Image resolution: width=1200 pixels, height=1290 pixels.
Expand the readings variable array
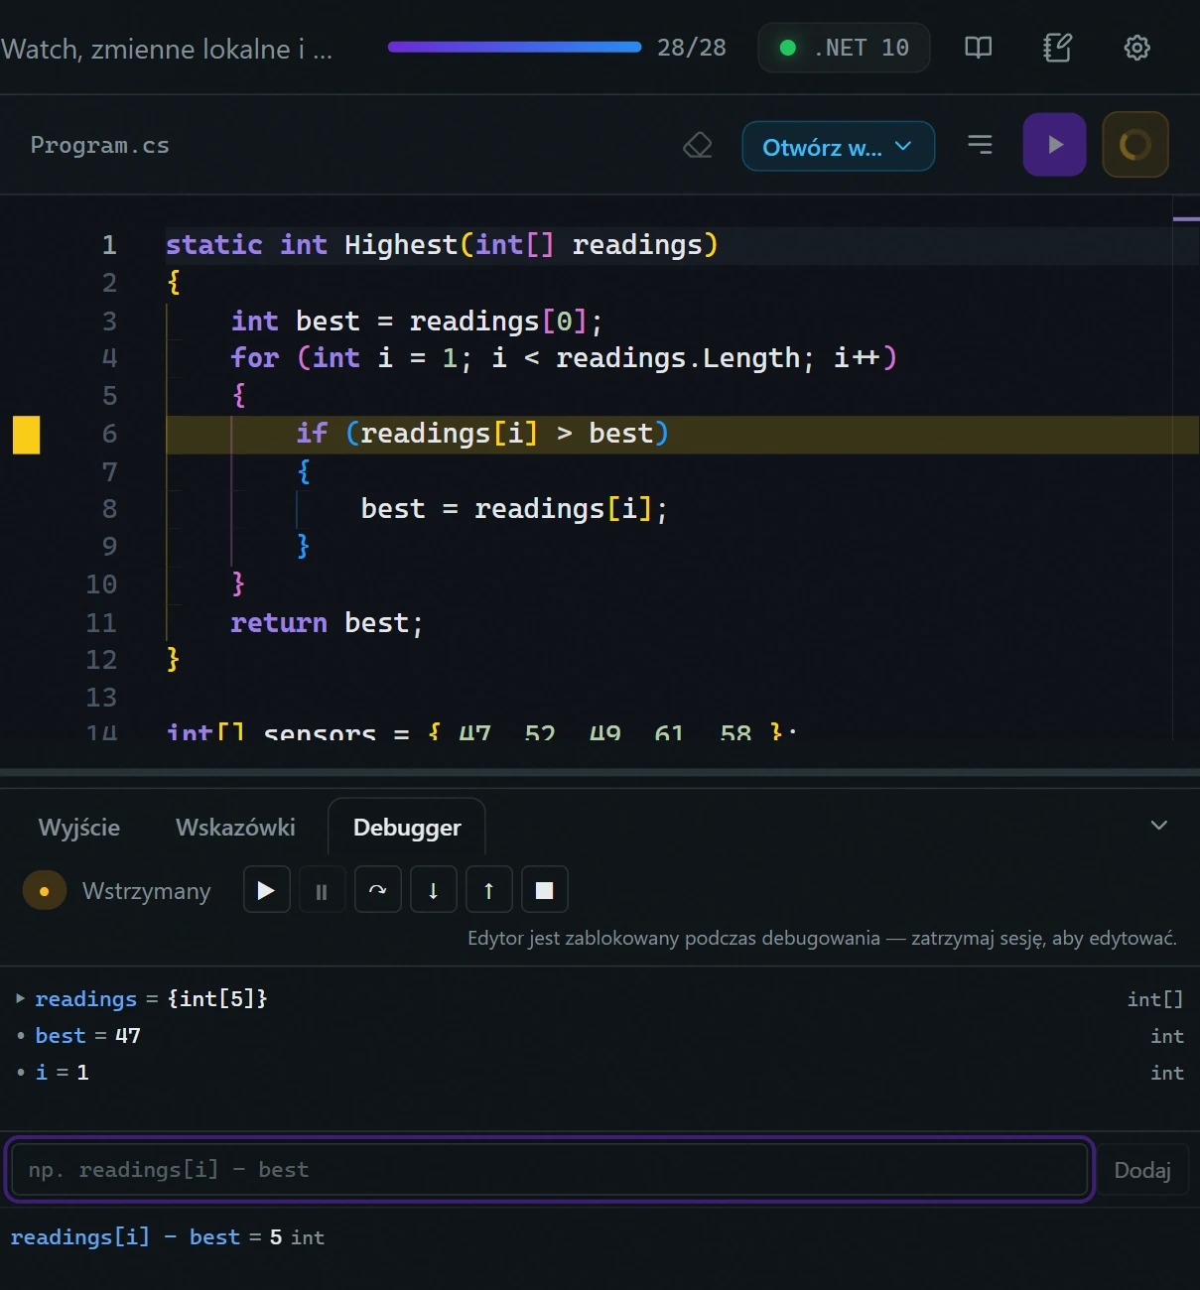pyautogui.click(x=20, y=998)
